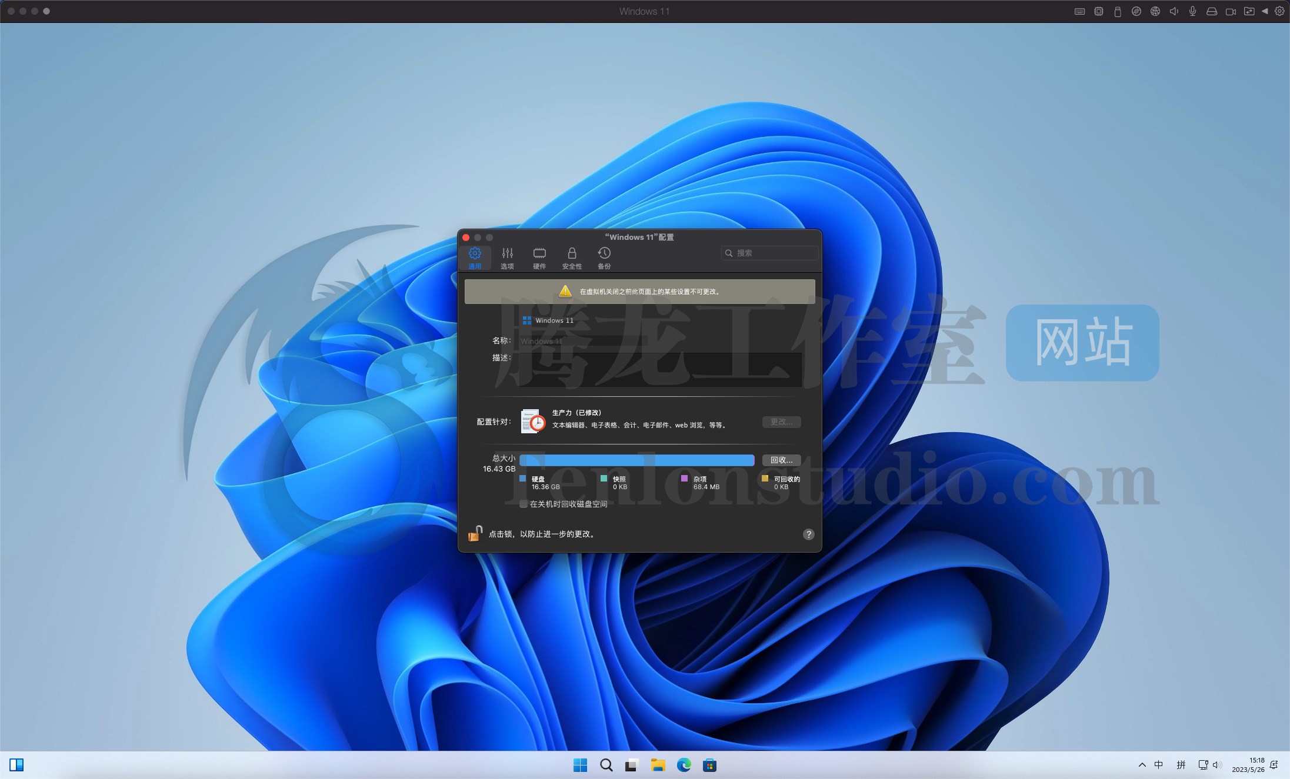Click the 描述 description text area
This screenshot has height=779, width=1290.
coord(660,370)
